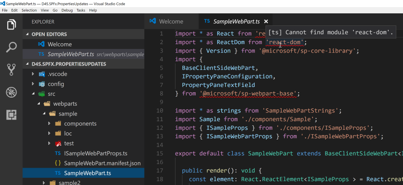Image resolution: width=403 pixels, height=185 pixels.
Task: Open the Search view in activity bar
Action: click(11, 47)
